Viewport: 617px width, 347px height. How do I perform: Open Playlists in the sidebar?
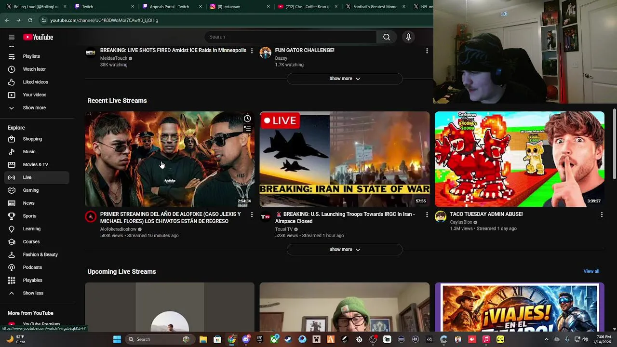(36, 56)
